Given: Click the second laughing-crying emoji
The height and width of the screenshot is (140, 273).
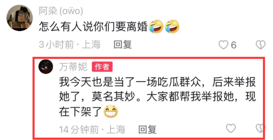Looking at the screenshot, I should pos(172,27).
